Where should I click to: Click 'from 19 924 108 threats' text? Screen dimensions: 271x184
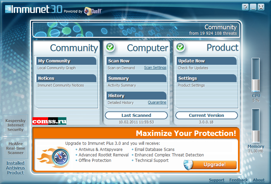click(x=213, y=33)
